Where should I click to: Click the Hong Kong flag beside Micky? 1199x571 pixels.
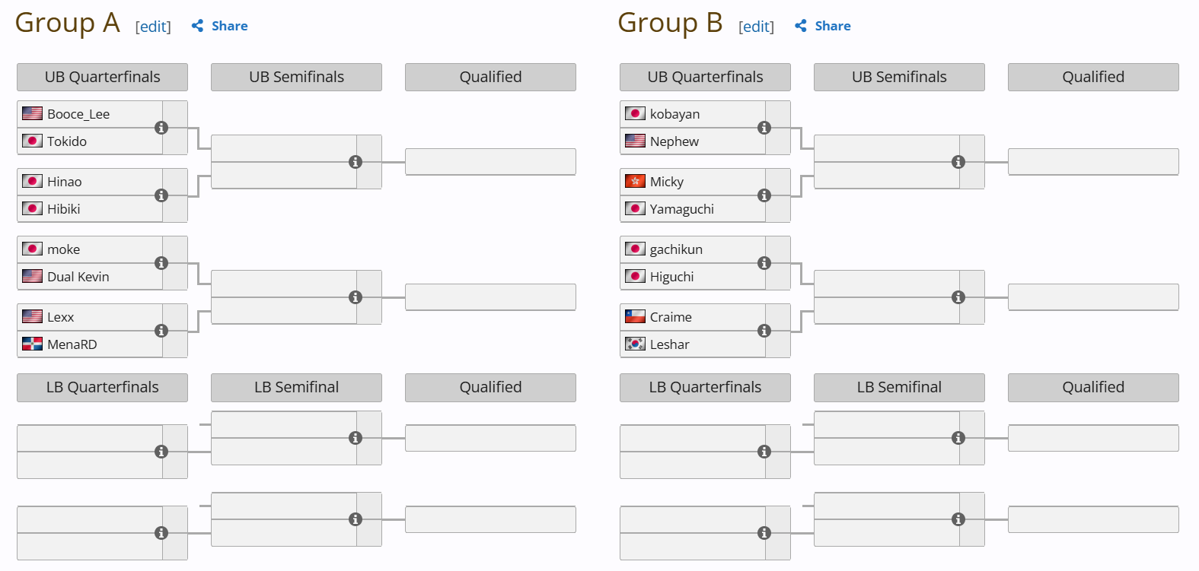click(635, 181)
